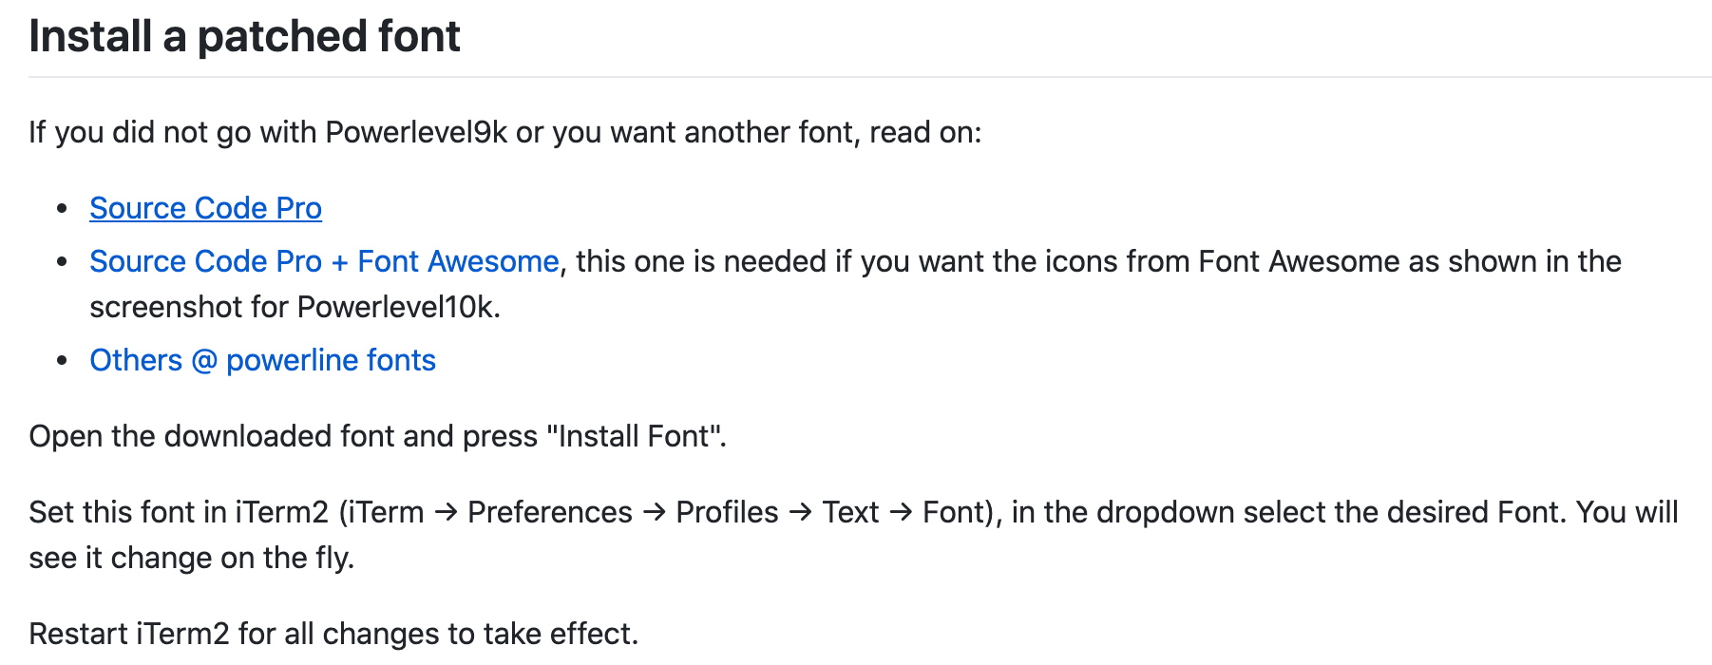The height and width of the screenshot is (665, 1712).
Task: Click the arrow between Profiles and Text
Action: coord(800,513)
